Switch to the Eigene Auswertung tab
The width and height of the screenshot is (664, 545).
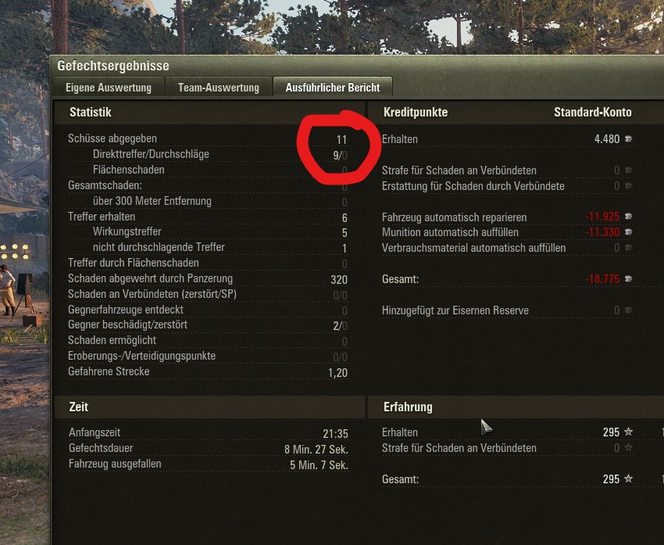[x=109, y=88]
